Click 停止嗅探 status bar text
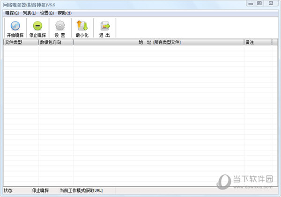Image resolution: width=281 pixels, height=197 pixels. pyautogui.click(x=40, y=190)
